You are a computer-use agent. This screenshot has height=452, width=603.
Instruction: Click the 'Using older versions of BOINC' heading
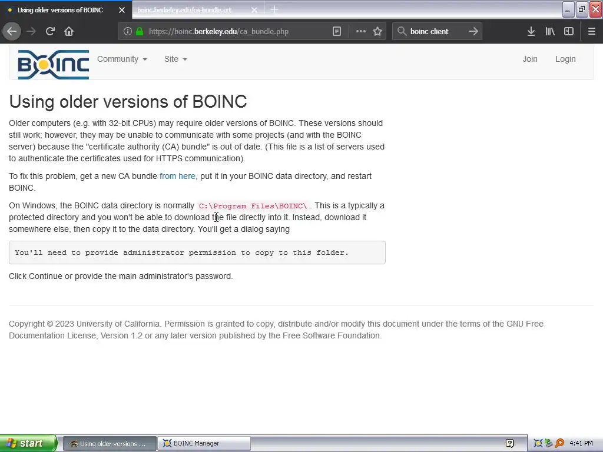coord(128,101)
